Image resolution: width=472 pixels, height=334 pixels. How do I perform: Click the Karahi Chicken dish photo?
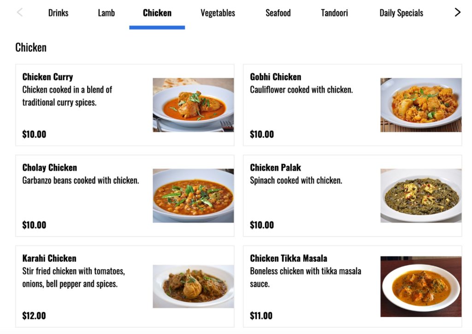pyautogui.click(x=193, y=286)
